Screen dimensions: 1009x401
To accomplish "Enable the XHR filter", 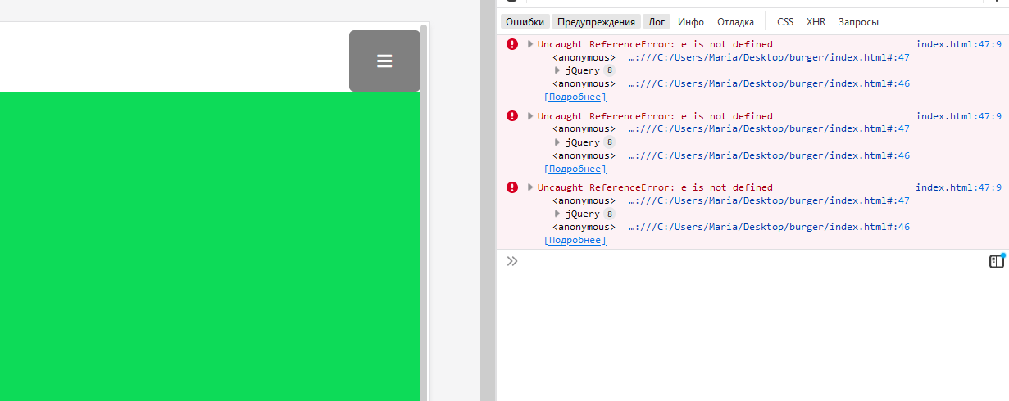I will click(x=816, y=22).
